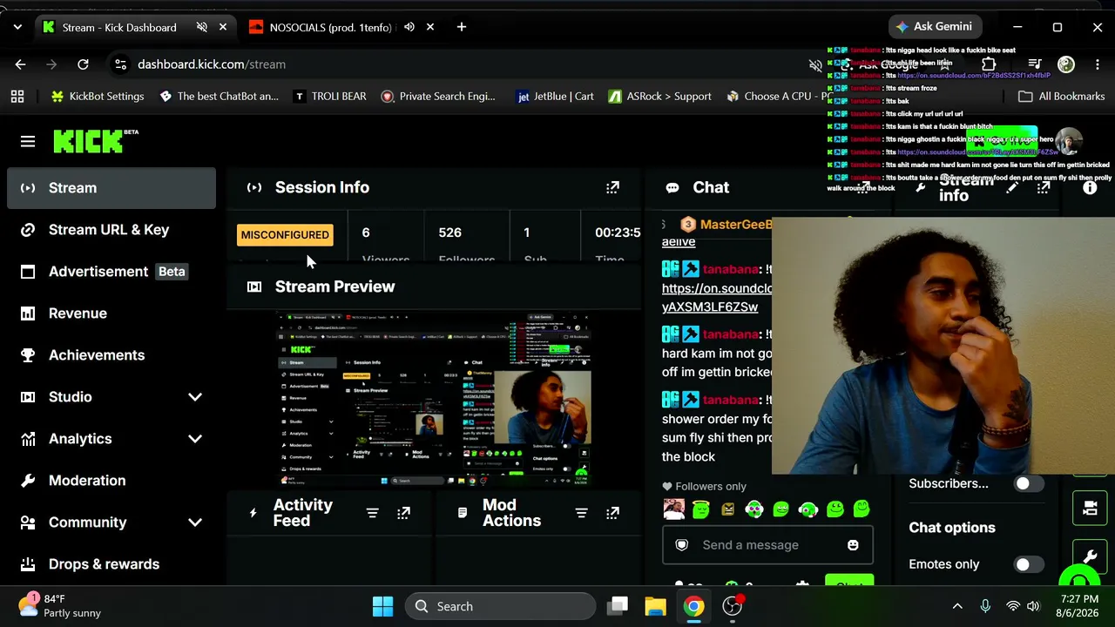This screenshot has width=1115, height=627.
Task: Click the first quick emote in chat
Action: point(673,509)
